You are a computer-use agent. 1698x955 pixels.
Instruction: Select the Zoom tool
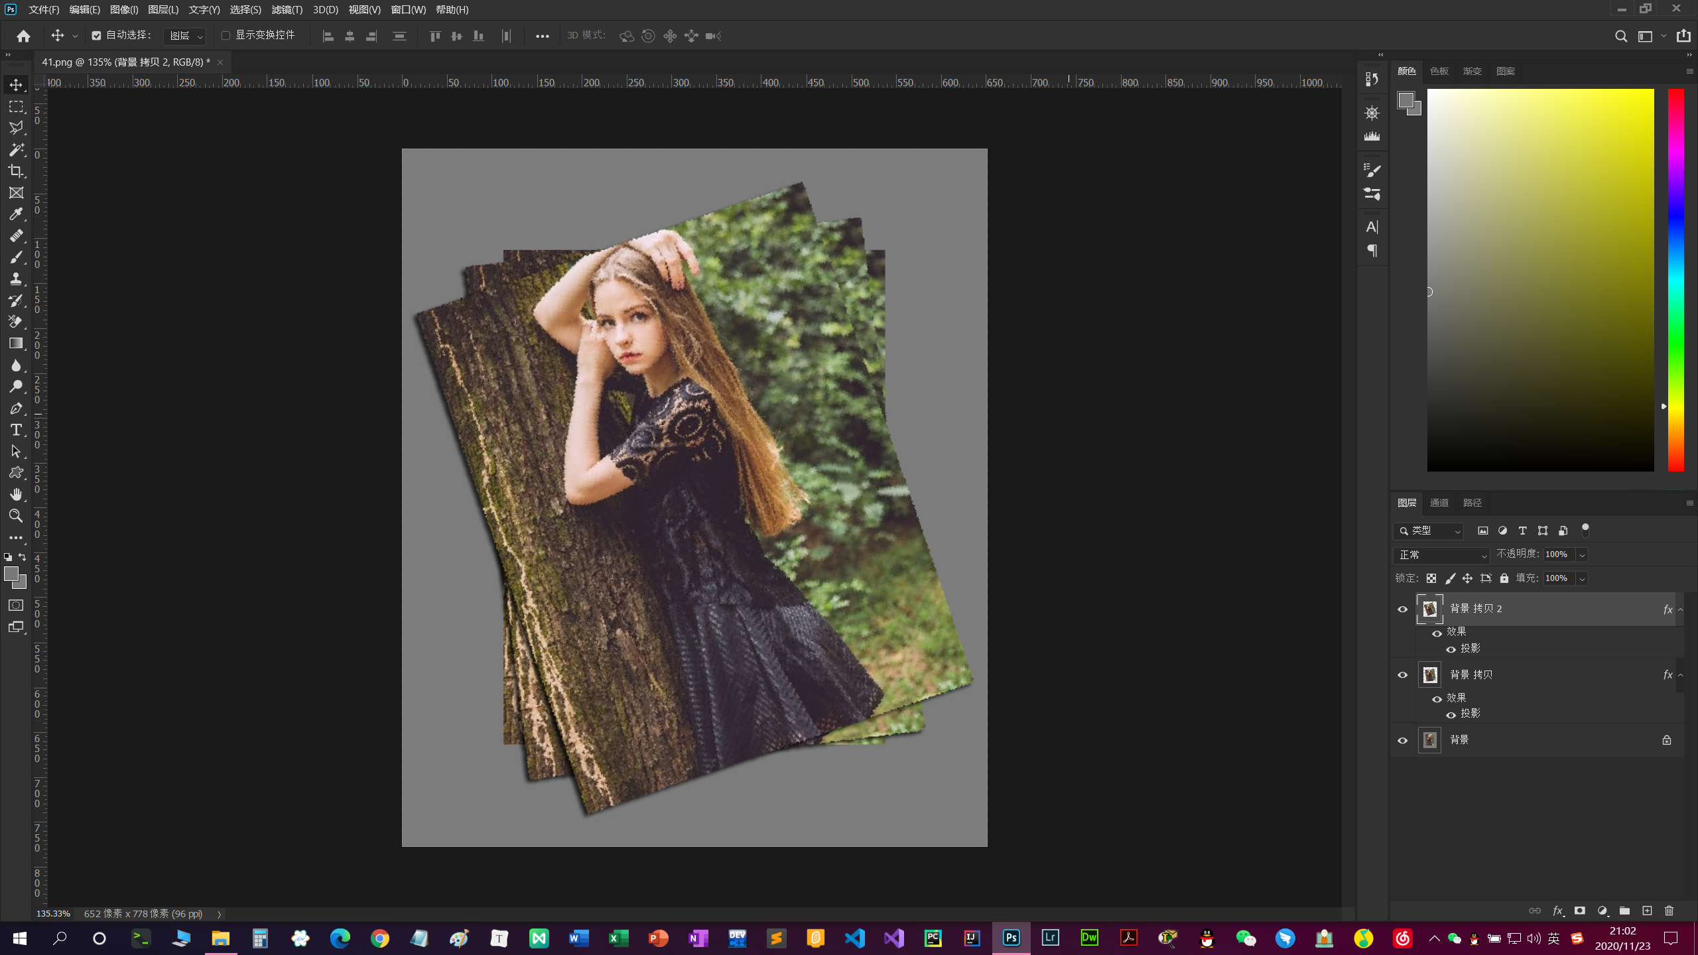coord(16,516)
